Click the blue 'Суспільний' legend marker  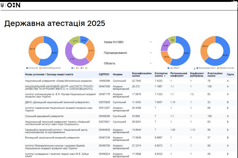coord(27,68)
